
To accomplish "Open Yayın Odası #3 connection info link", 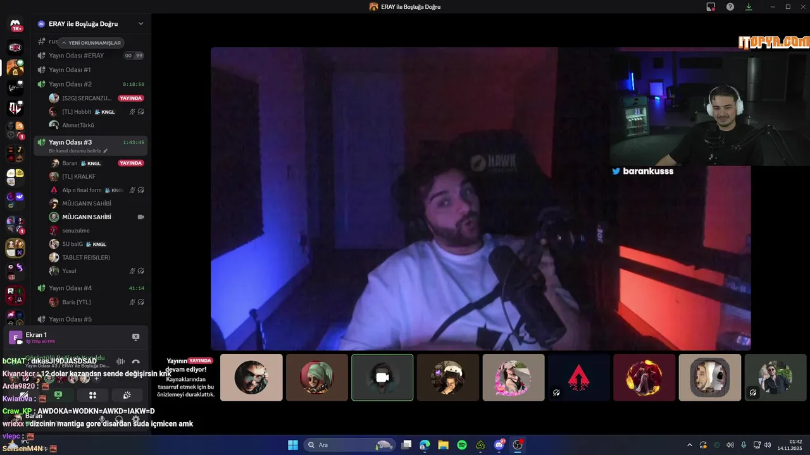I will pos(67,366).
